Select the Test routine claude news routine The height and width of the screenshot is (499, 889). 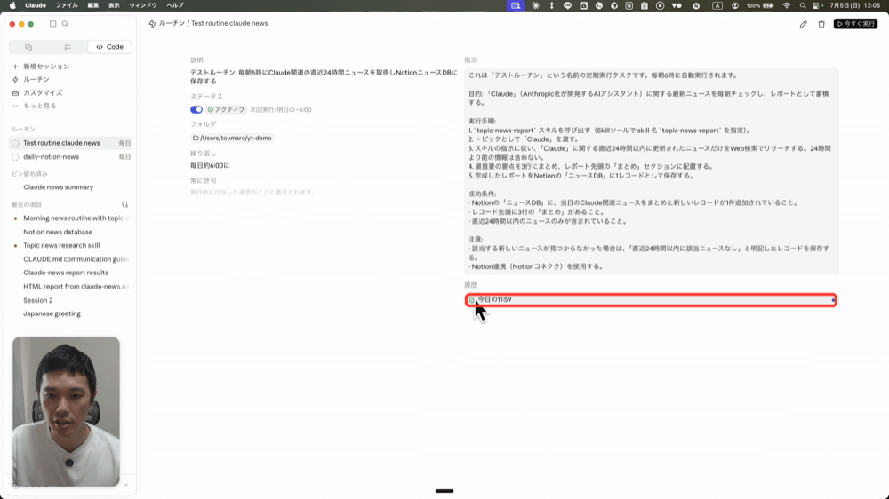click(71, 143)
